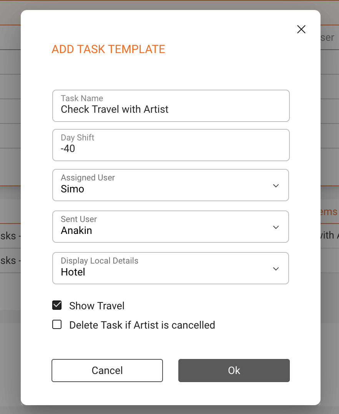Select the Anakin value in Sent User
Image resolution: width=339 pixels, height=414 pixels.
coord(76,230)
